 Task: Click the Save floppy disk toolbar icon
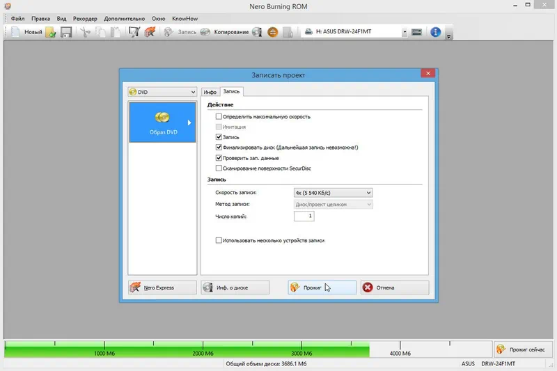[x=66, y=32]
